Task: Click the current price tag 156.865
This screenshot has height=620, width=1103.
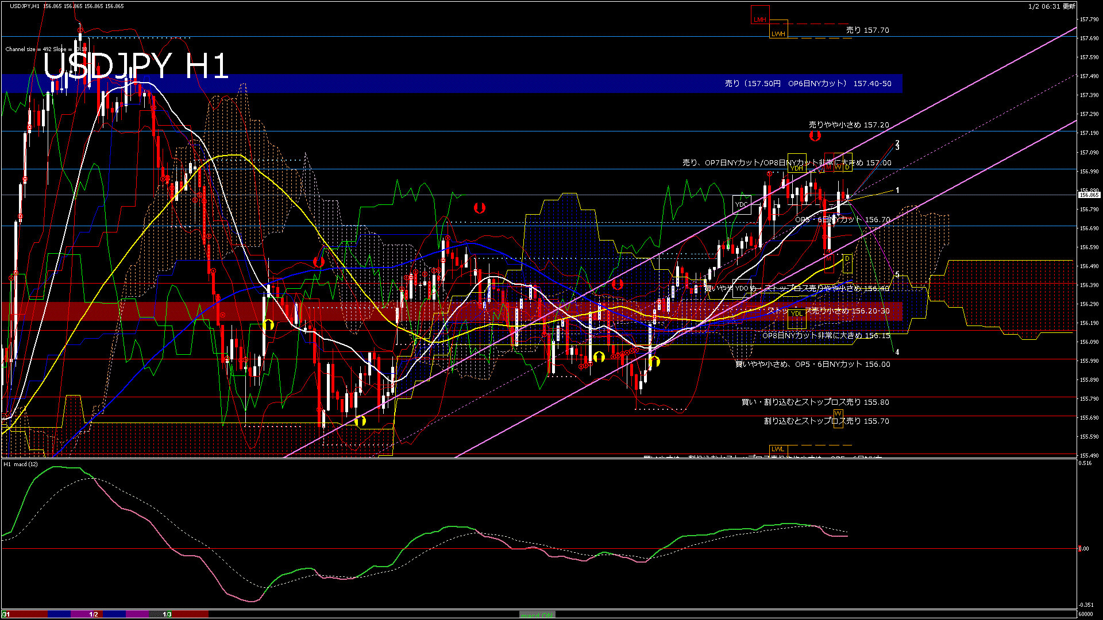Action: [x=1089, y=195]
